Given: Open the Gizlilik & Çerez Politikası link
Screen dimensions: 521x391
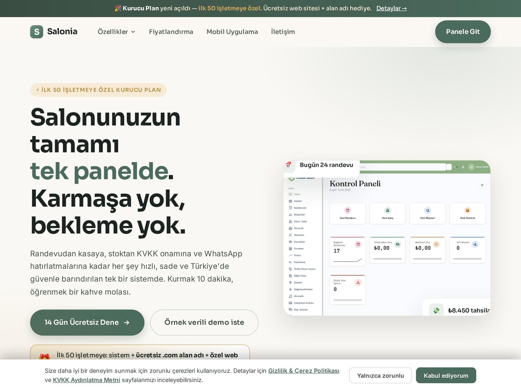Looking at the screenshot, I should [304, 371].
